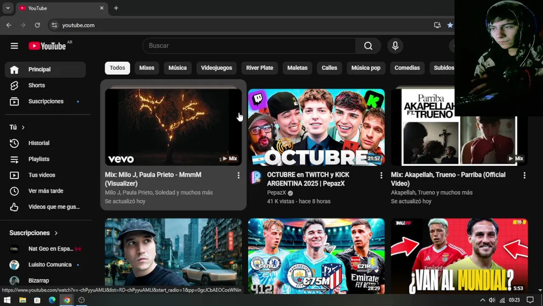The height and width of the screenshot is (306, 543).
Task: Open File Explorer from the taskbar
Action: point(23,300)
